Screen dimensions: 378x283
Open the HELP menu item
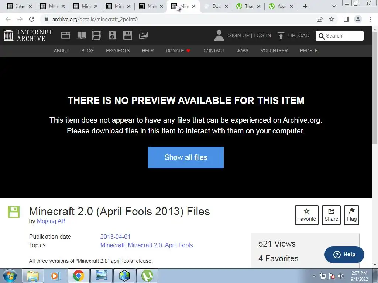(x=148, y=51)
